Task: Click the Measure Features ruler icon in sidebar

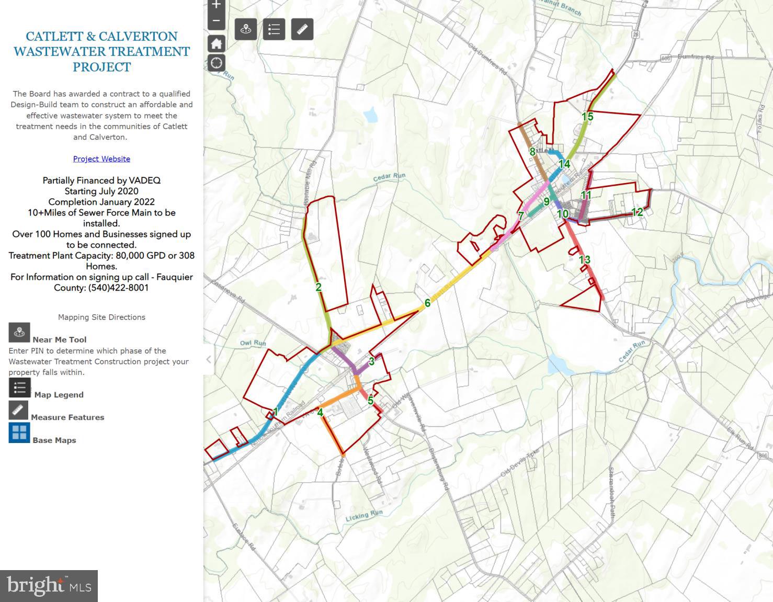Action: coord(19,410)
